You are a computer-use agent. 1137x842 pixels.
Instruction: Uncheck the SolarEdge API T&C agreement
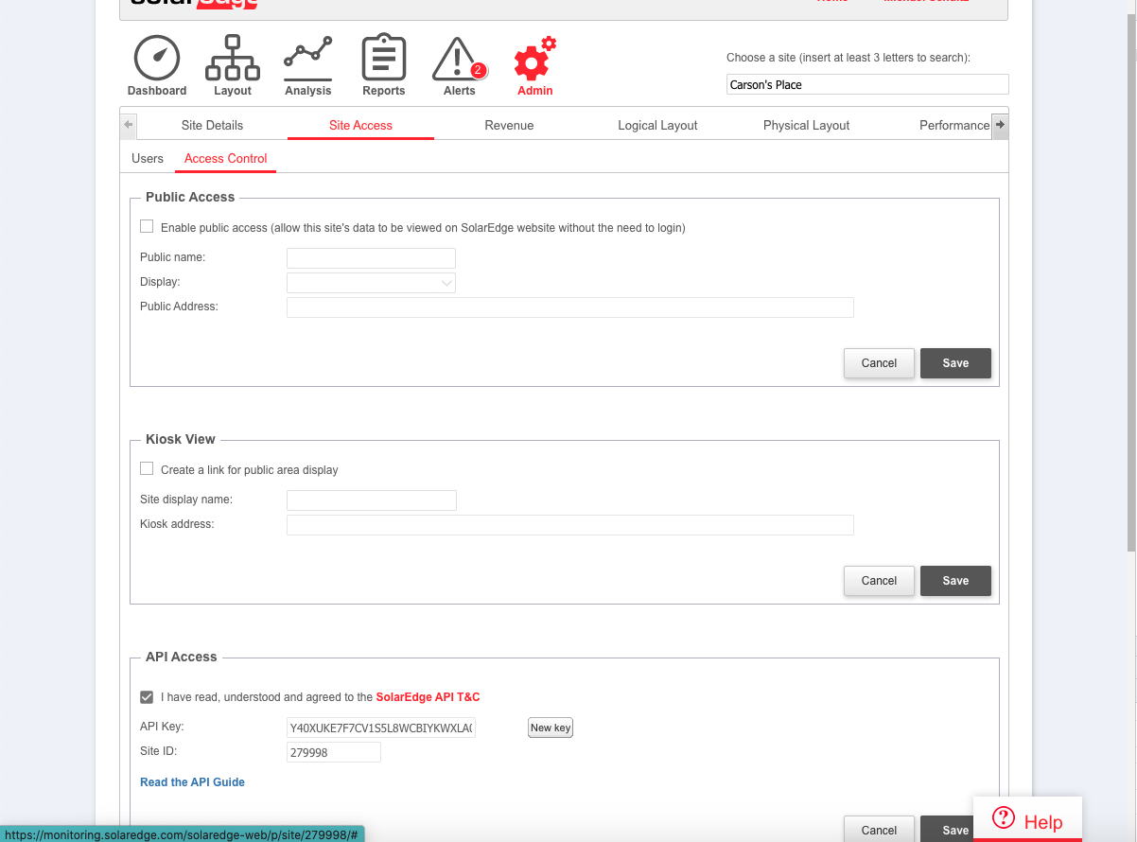pos(147,696)
